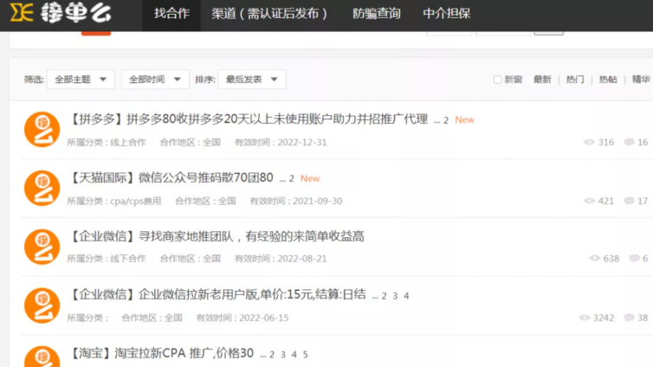653x367 pixels.
Task: Open post 微信公众号推码散70团80
Action: 171,178
